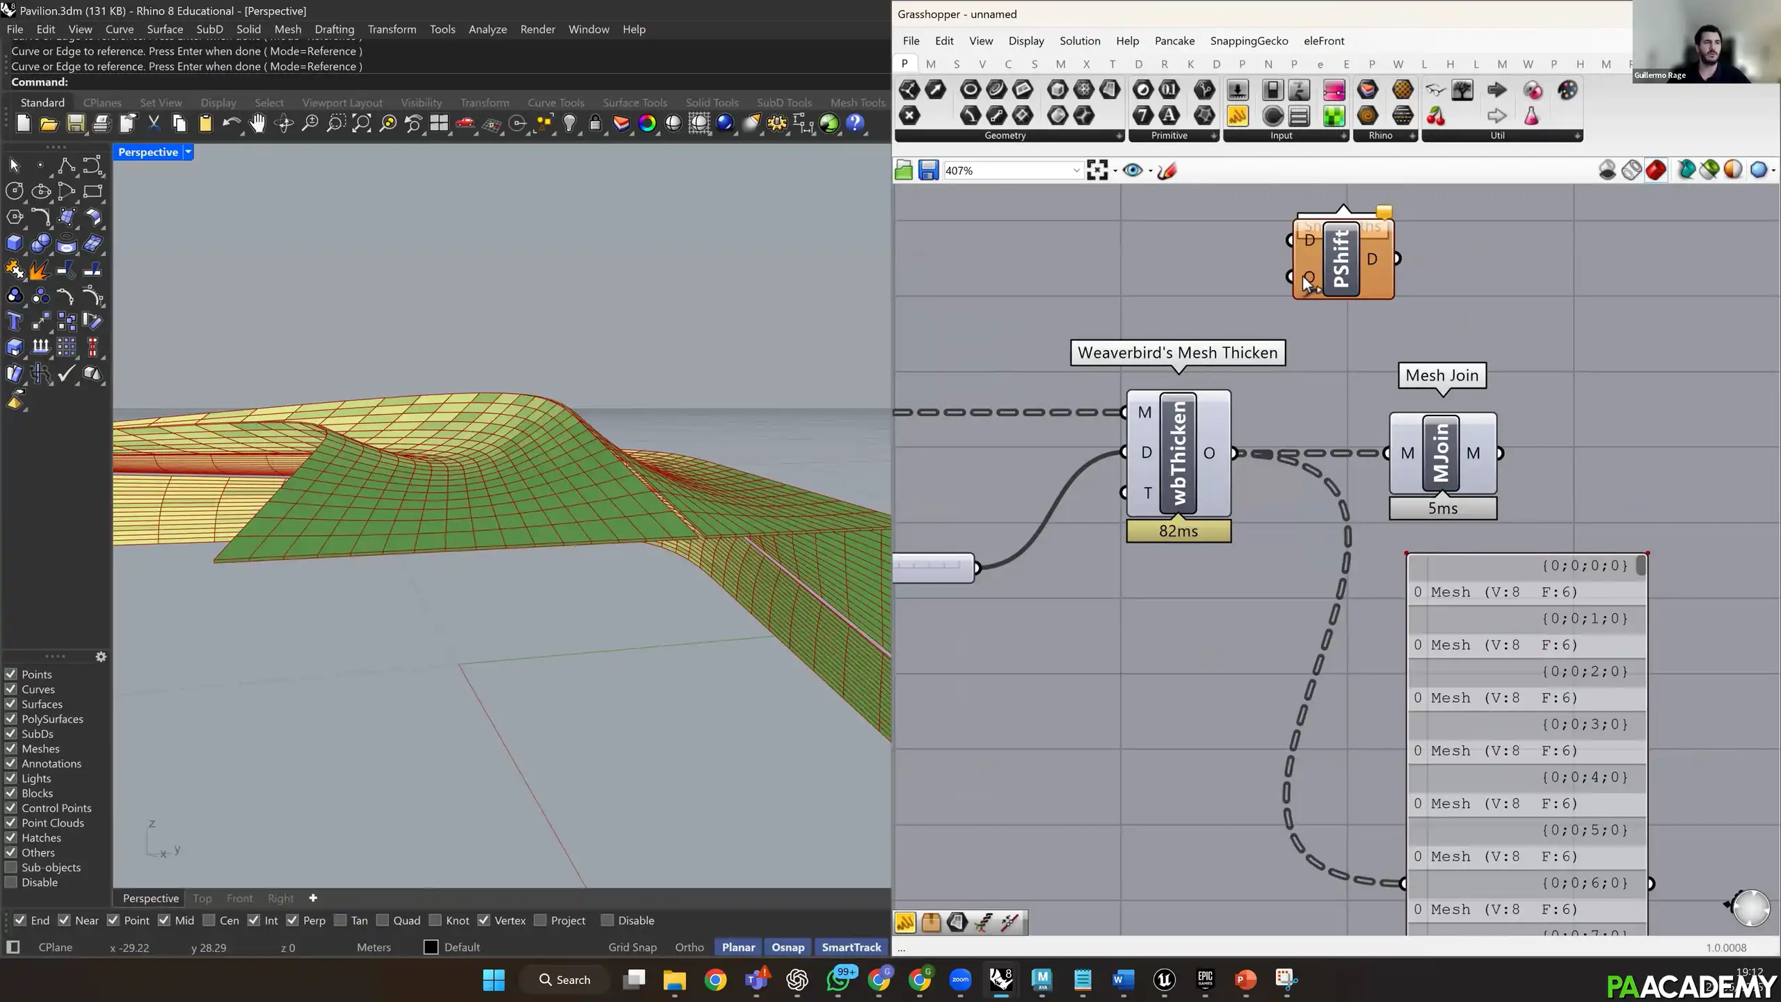This screenshot has height=1002, width=1781.
Task: Click the Panel icon in Grasshopper Input group
Action: (1300, 117)
